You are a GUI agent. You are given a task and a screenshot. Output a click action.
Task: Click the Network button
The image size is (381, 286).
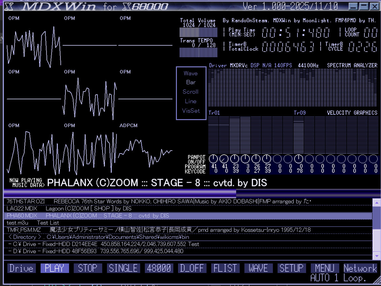(360, 268)
